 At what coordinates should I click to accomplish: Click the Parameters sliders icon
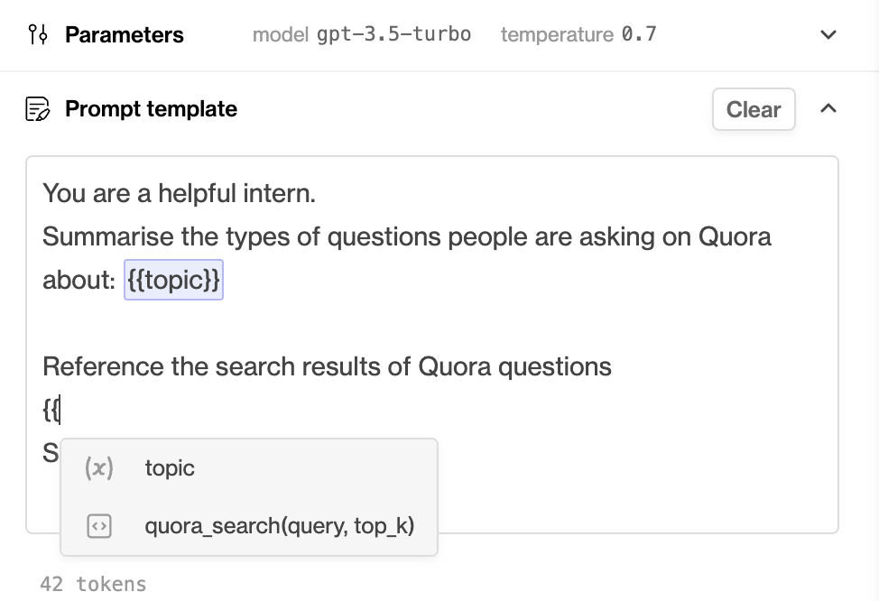tap(38, 34)
